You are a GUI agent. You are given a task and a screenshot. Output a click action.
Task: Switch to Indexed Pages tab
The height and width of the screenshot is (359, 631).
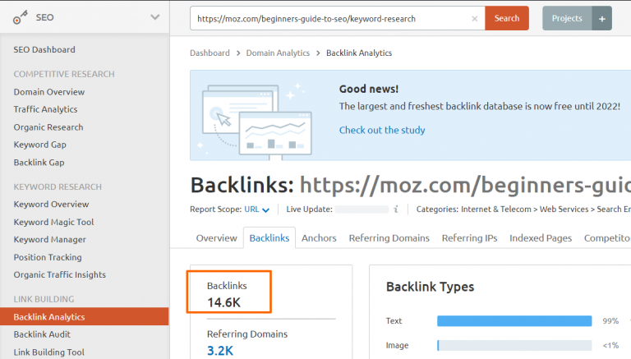click(541, 238)
